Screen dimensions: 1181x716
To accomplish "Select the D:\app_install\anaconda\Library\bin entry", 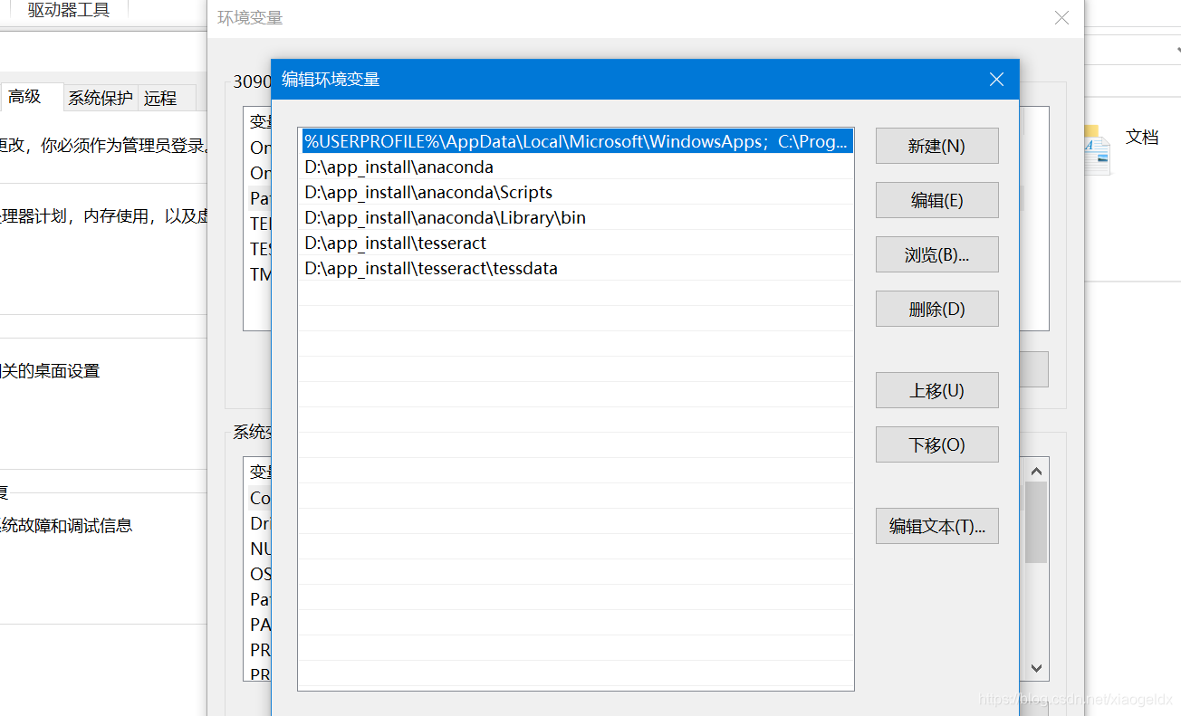I will point(576,217).
